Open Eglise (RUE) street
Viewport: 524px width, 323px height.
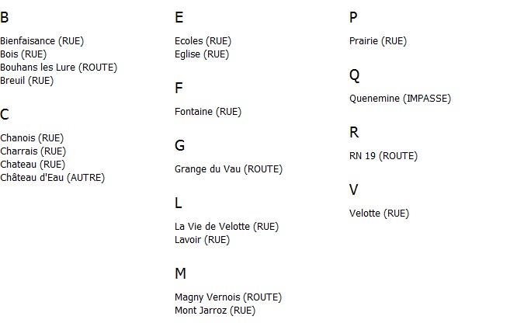coord(202,54)
